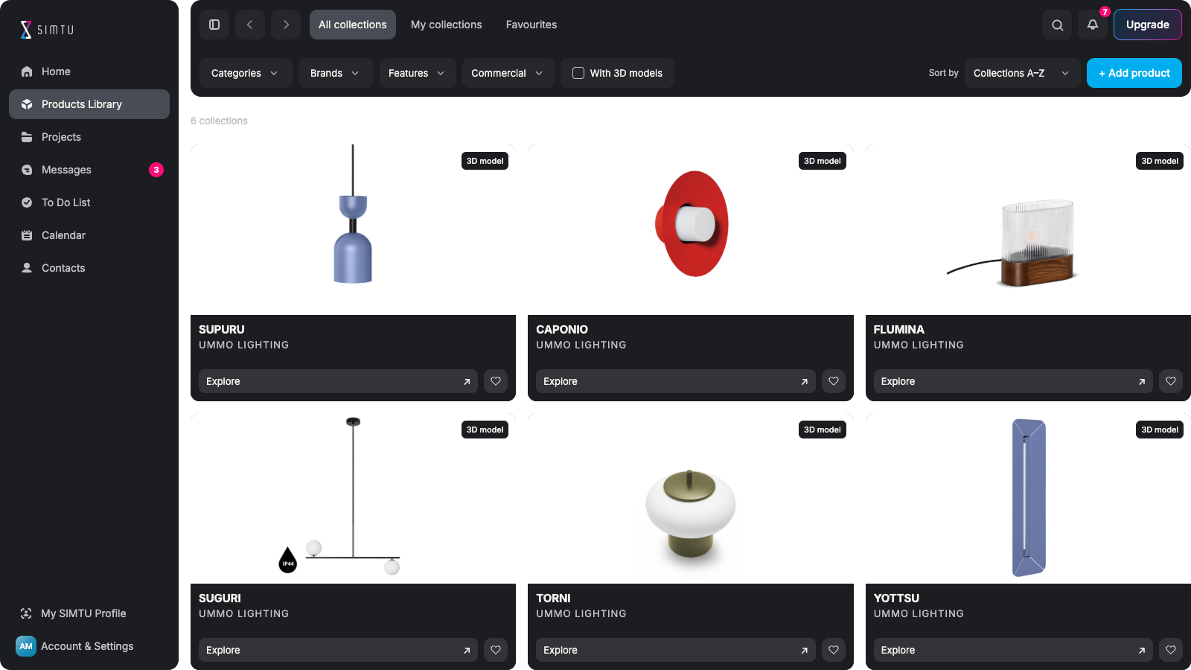Open the YOTTSU blue fixture thumbnail
Image resolution: width=1191 pixels, height=670 pixels.
pos(1029,498)
